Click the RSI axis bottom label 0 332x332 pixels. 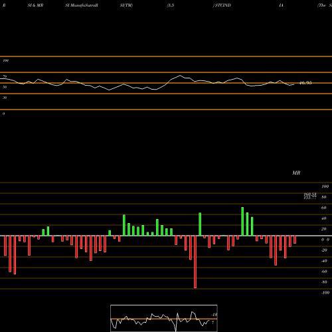pyautogui.click(x=3, y=114)
